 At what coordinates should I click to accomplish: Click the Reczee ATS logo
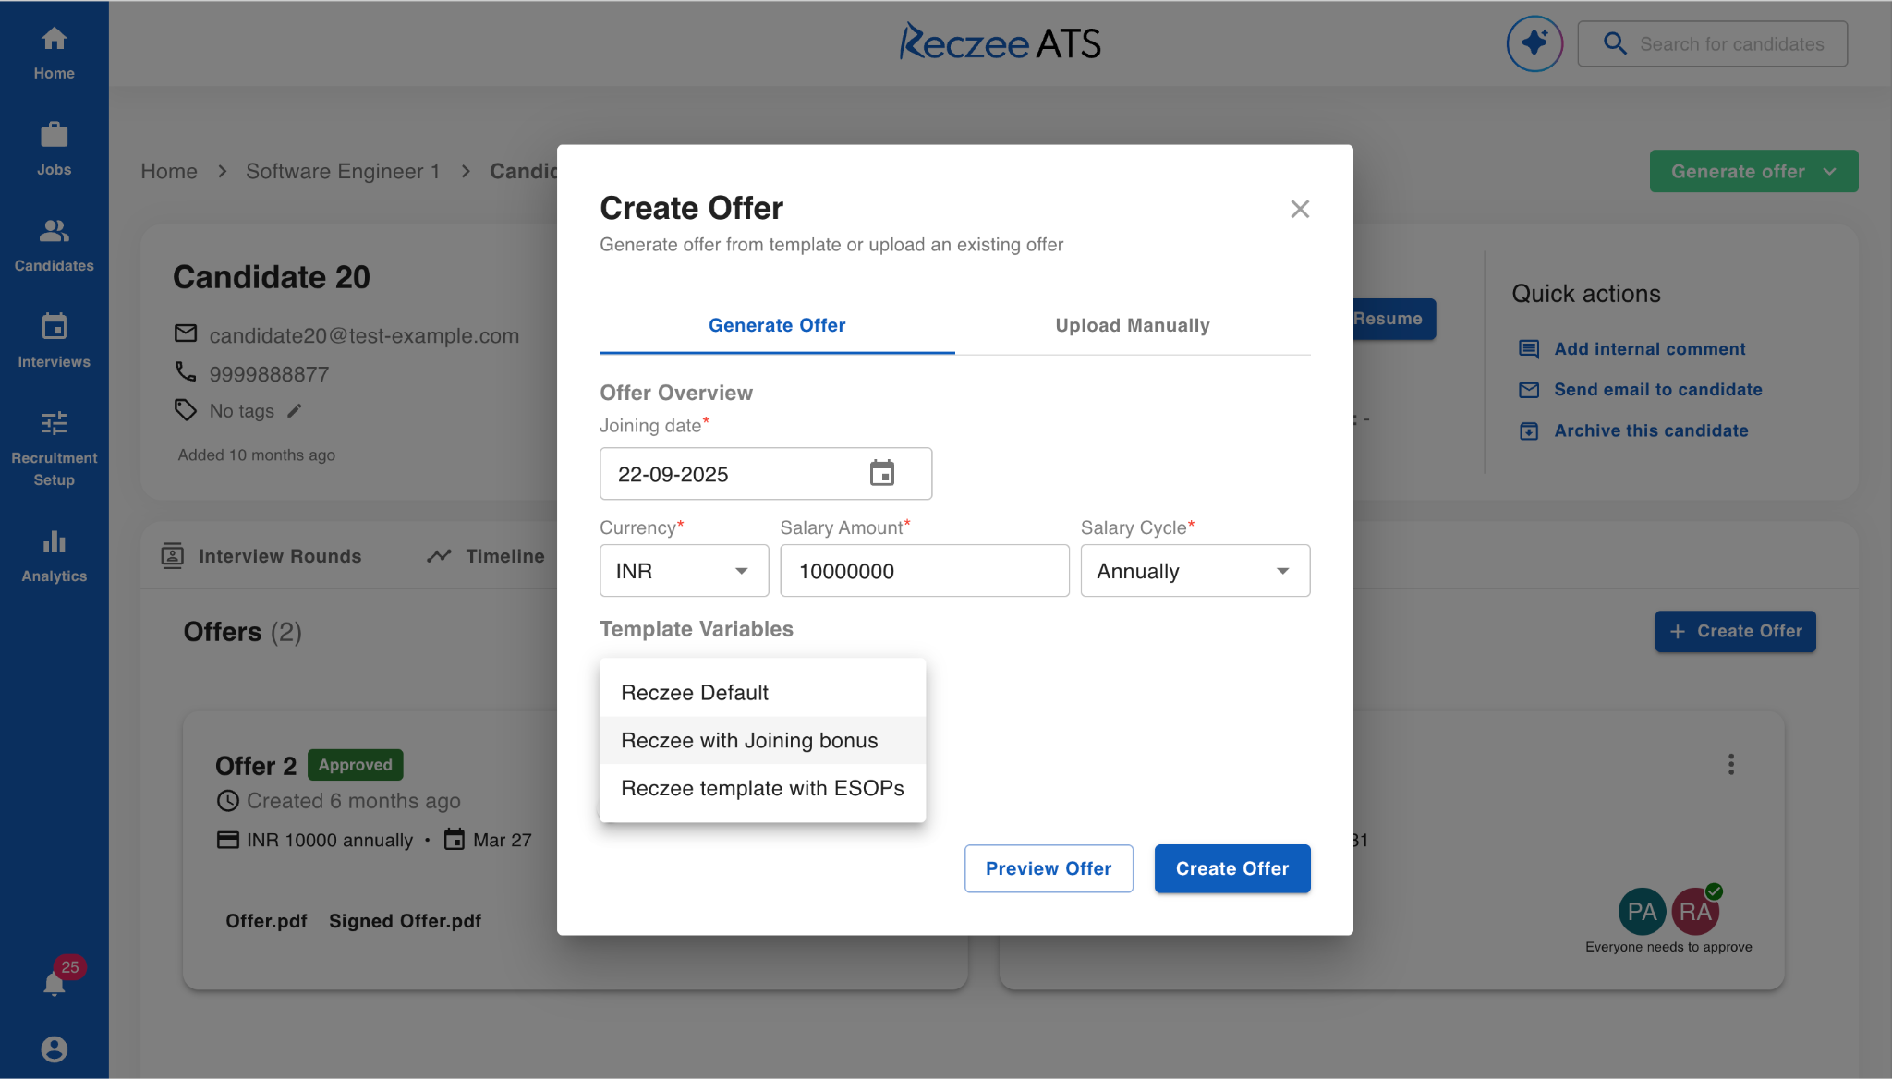pos(1001,42)
